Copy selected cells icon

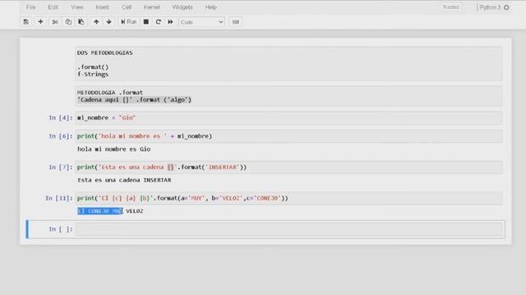tap(68, 22)
